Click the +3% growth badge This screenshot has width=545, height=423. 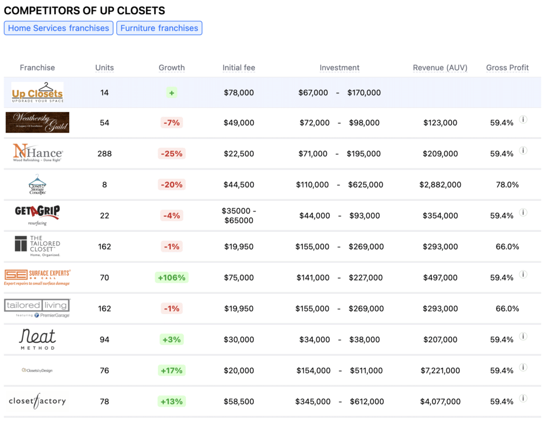[x=172, y=340]
